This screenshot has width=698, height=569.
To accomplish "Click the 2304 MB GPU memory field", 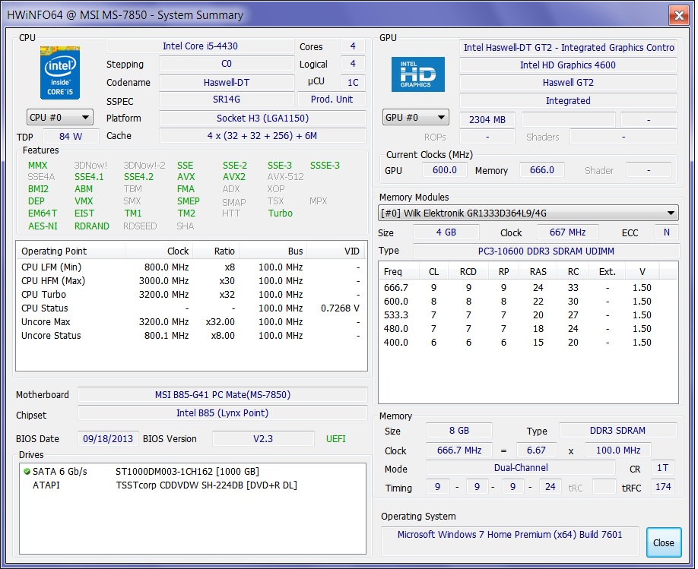I will coord(487,120).
